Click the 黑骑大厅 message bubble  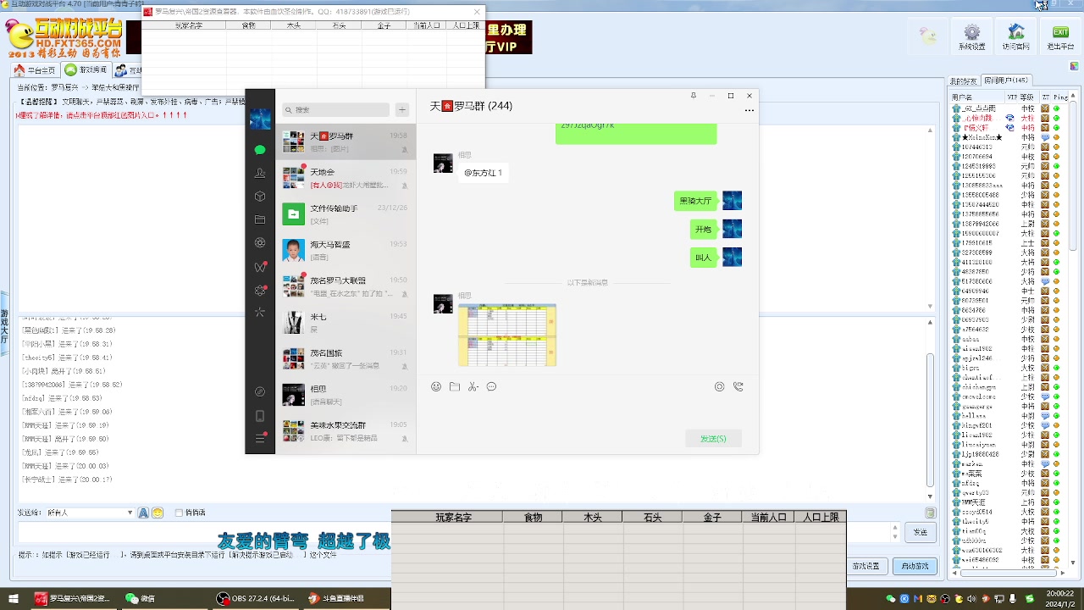pyautogui.click(x=695, y=201)
